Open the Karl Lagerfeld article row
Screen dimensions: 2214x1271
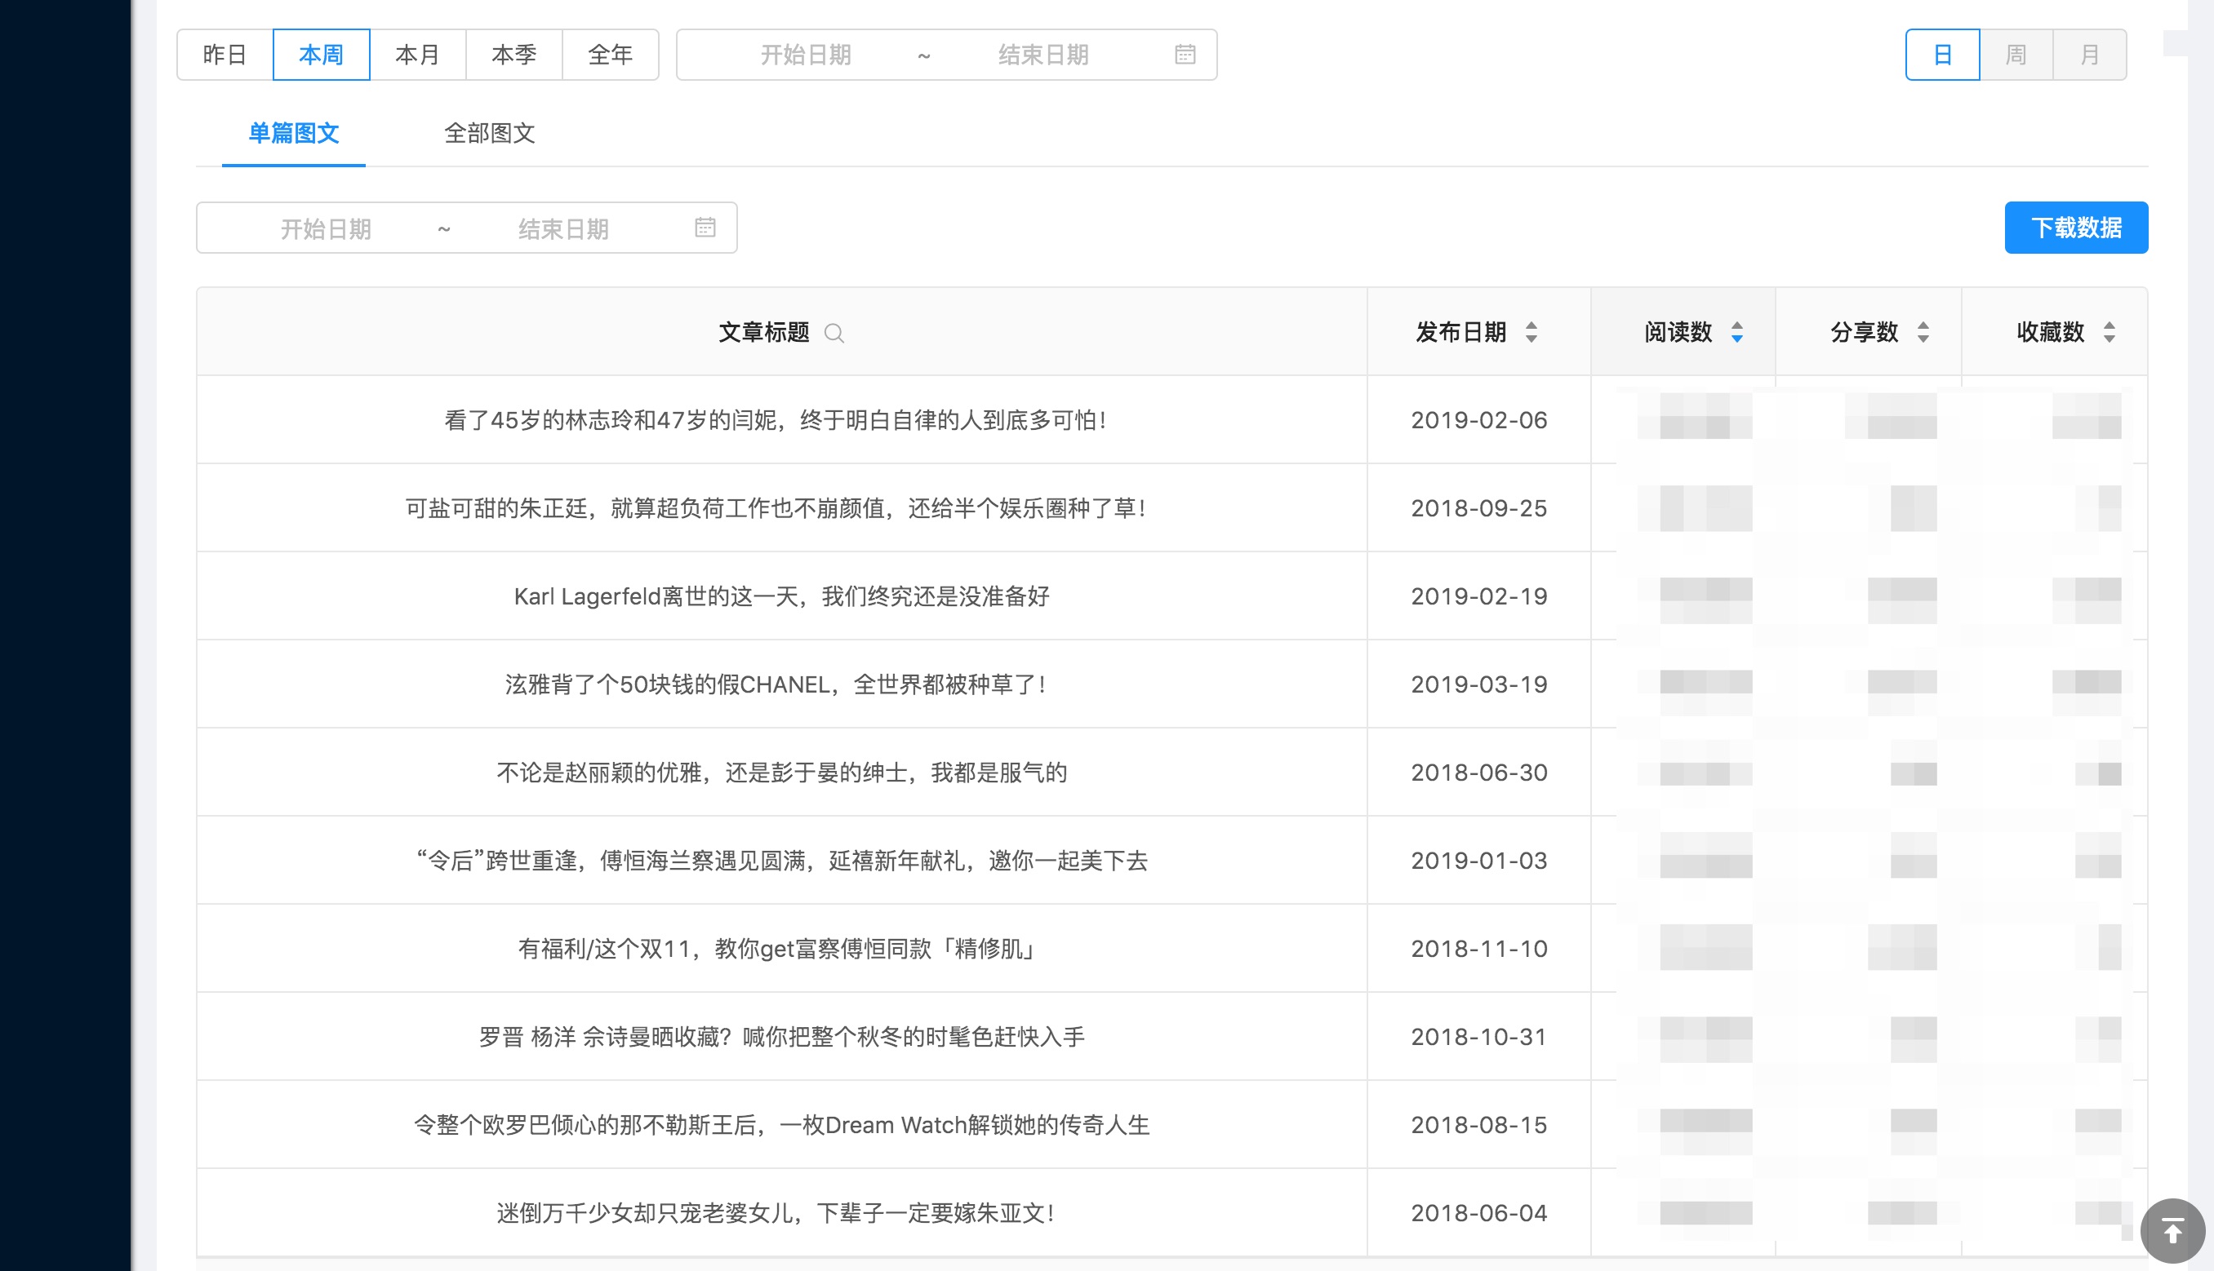pos(780,597)
